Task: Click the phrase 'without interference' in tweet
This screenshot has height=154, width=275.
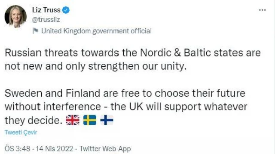Action: (x=53, y=107)
